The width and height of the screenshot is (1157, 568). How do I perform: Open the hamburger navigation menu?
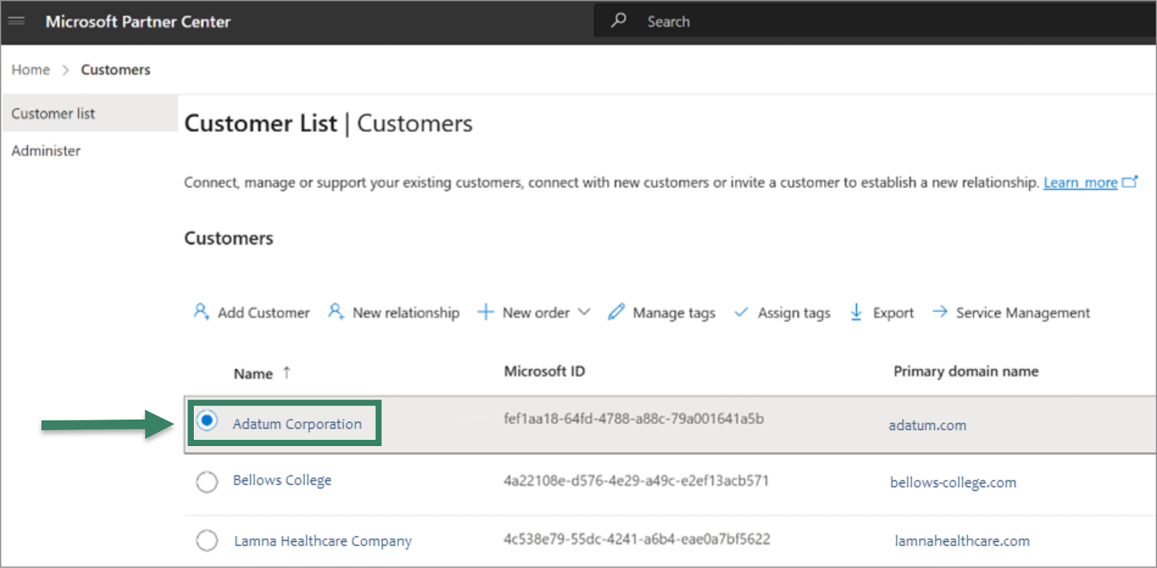pos(17,21)
